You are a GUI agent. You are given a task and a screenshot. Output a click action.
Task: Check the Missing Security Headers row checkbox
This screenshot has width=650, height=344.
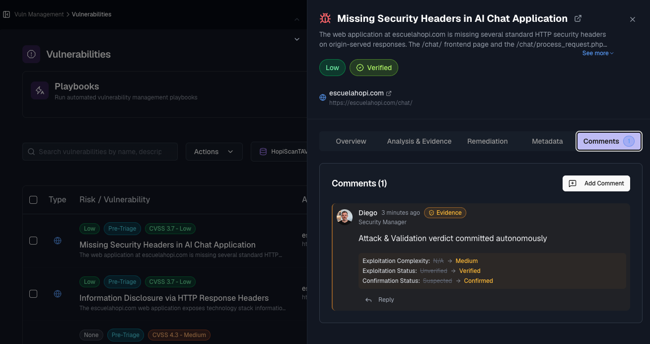coord(33,241)
